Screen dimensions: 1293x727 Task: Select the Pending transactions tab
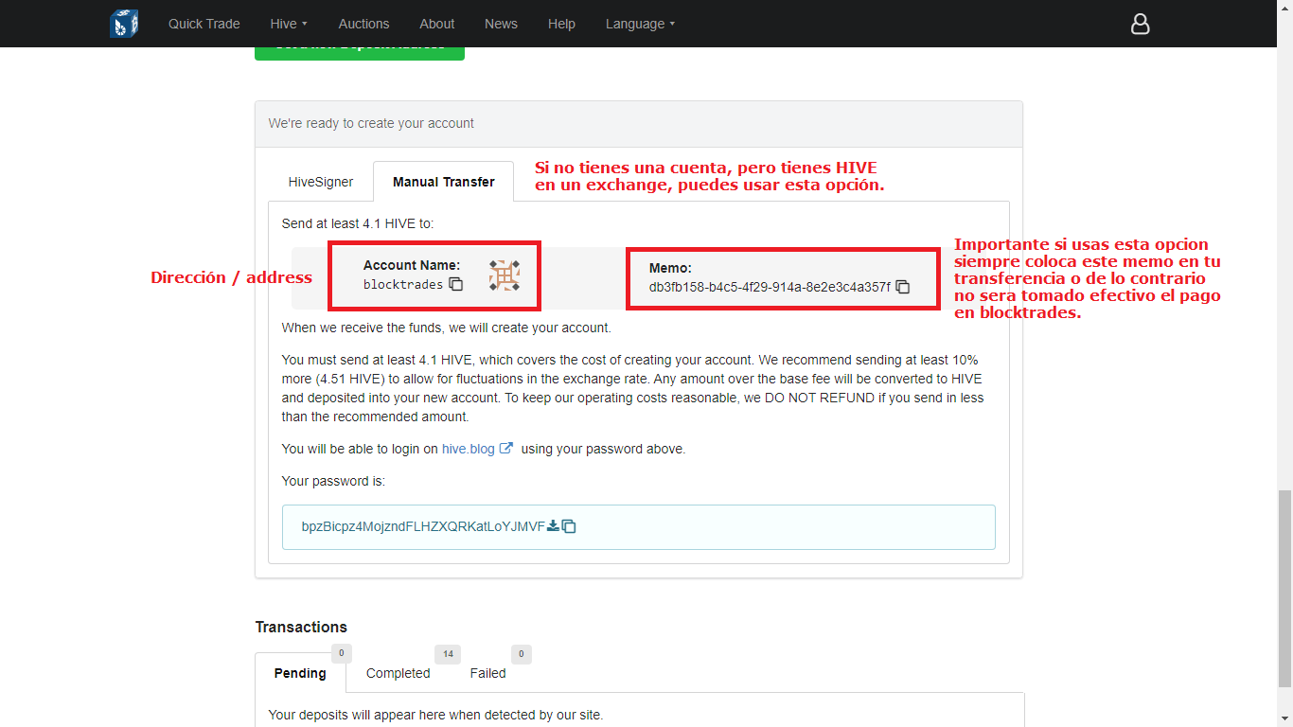point(300,673)
